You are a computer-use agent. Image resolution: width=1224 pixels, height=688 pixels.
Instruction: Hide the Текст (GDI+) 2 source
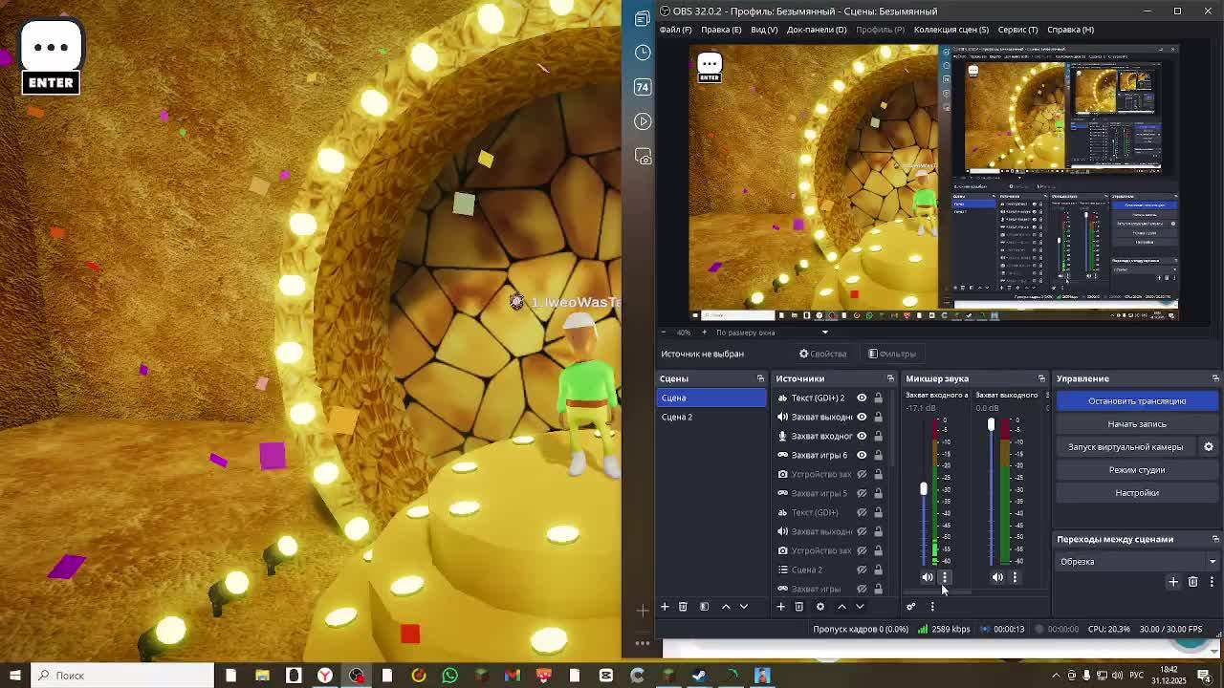point(862,398)
